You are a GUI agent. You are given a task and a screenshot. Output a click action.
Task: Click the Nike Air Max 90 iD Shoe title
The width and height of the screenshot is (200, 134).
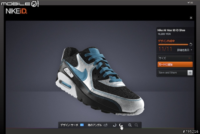coord(171,30)
